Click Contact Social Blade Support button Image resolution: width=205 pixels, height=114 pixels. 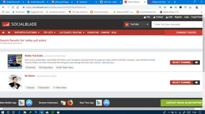click(181, 103)
